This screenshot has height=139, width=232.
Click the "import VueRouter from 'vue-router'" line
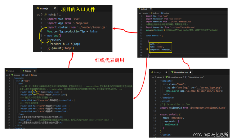(164, 19)
